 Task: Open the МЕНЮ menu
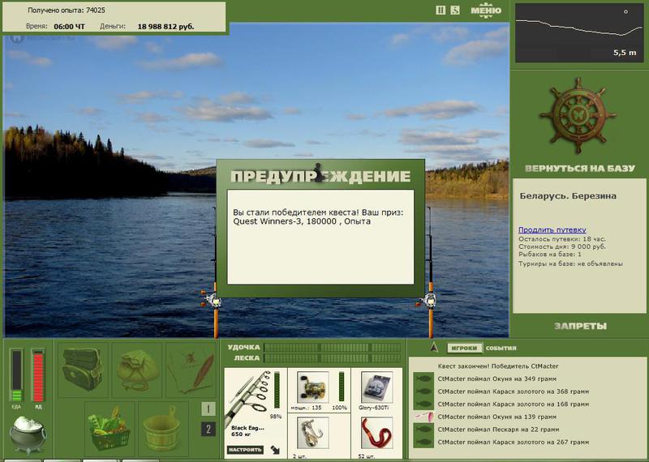coord(486,11)
